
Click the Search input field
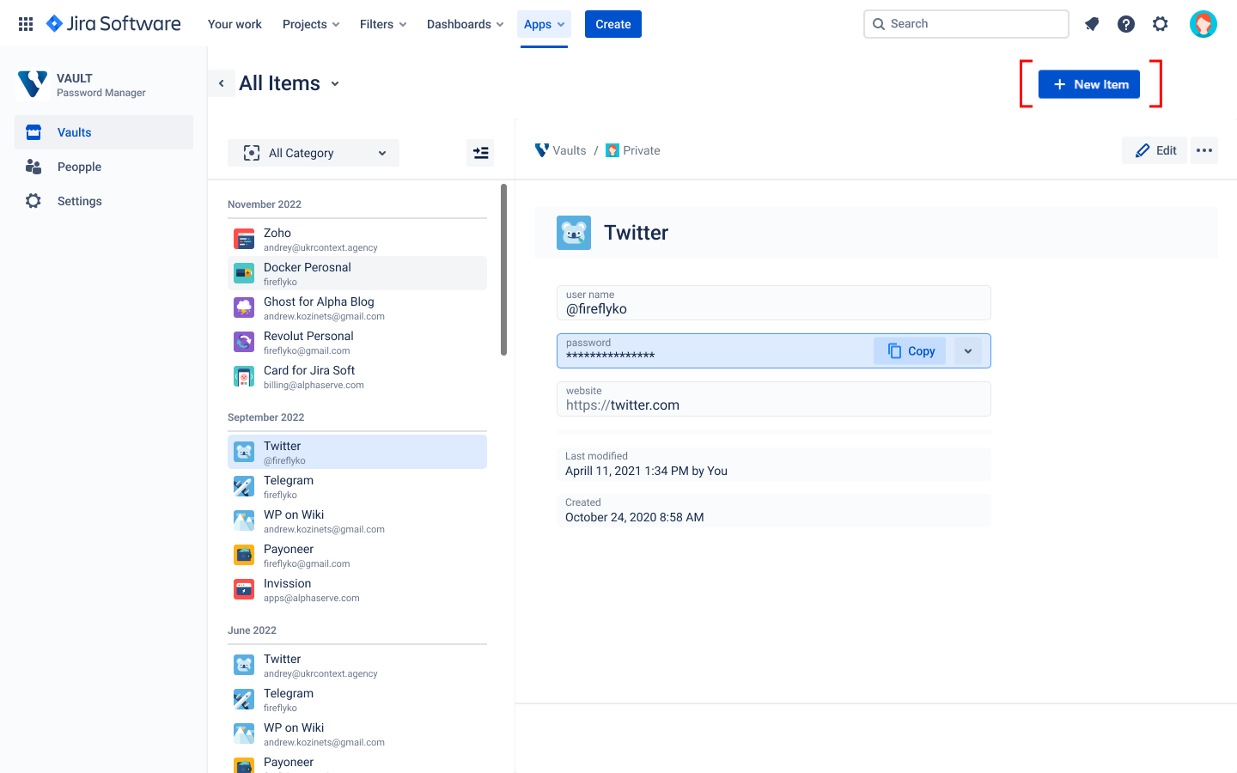[966, 24]
